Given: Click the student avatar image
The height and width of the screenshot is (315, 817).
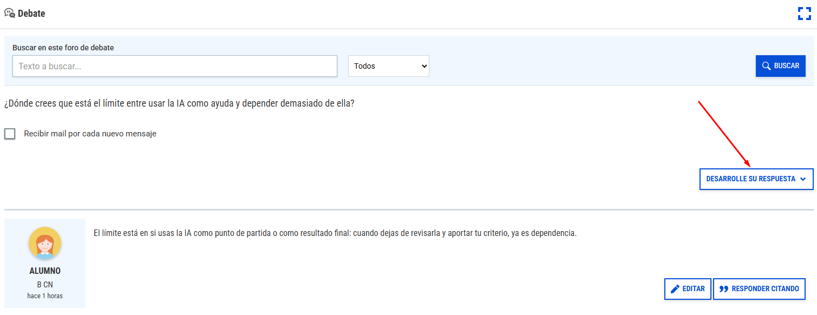Looking at the screenshot, I should (x=45, y=243).
